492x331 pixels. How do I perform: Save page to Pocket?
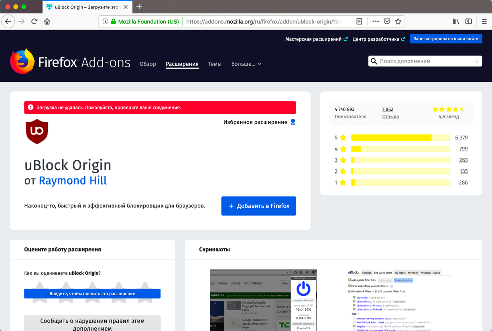pyautogui.click(x=387, y=22)
